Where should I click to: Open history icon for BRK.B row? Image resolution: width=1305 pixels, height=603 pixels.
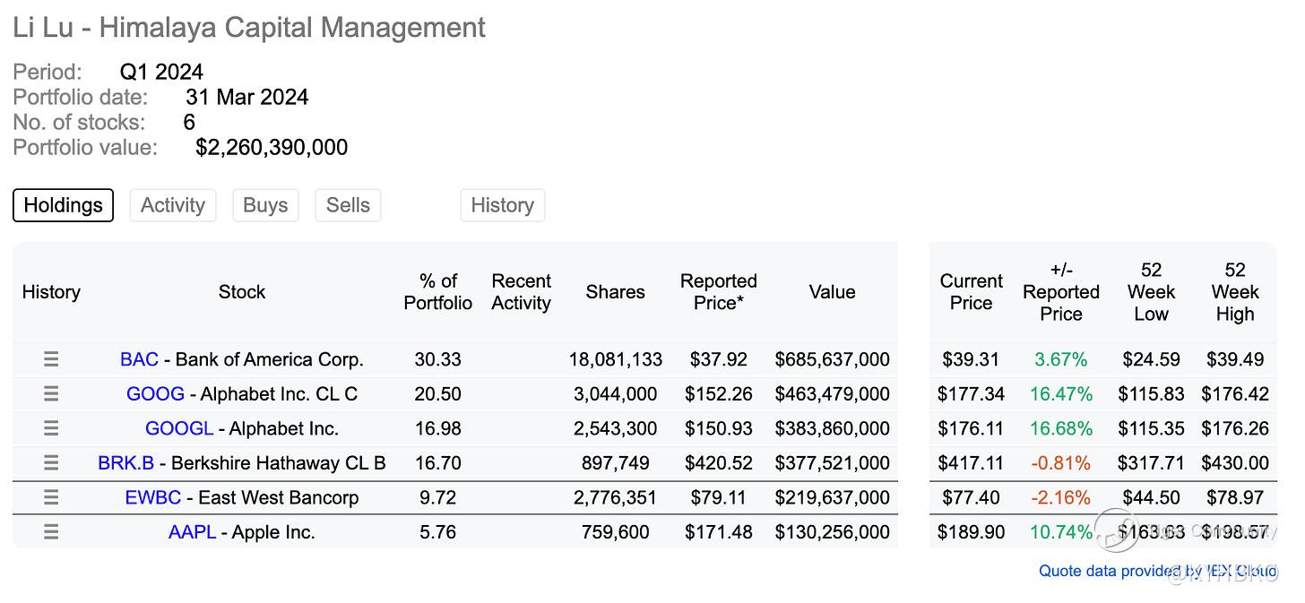51,463
